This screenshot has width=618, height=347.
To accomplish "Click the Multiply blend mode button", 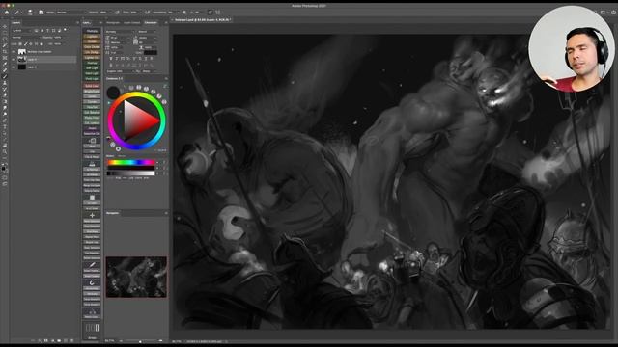I will pos(92,31).
